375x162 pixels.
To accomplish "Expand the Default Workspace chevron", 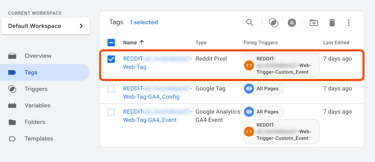I will pyautogui.click(x=81, y=26).
